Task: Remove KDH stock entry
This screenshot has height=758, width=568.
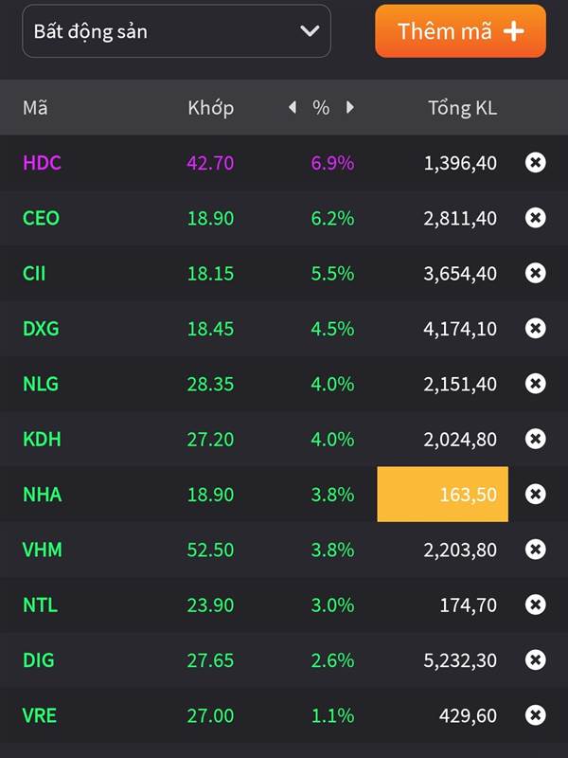Action: click(x=535, y=439)
